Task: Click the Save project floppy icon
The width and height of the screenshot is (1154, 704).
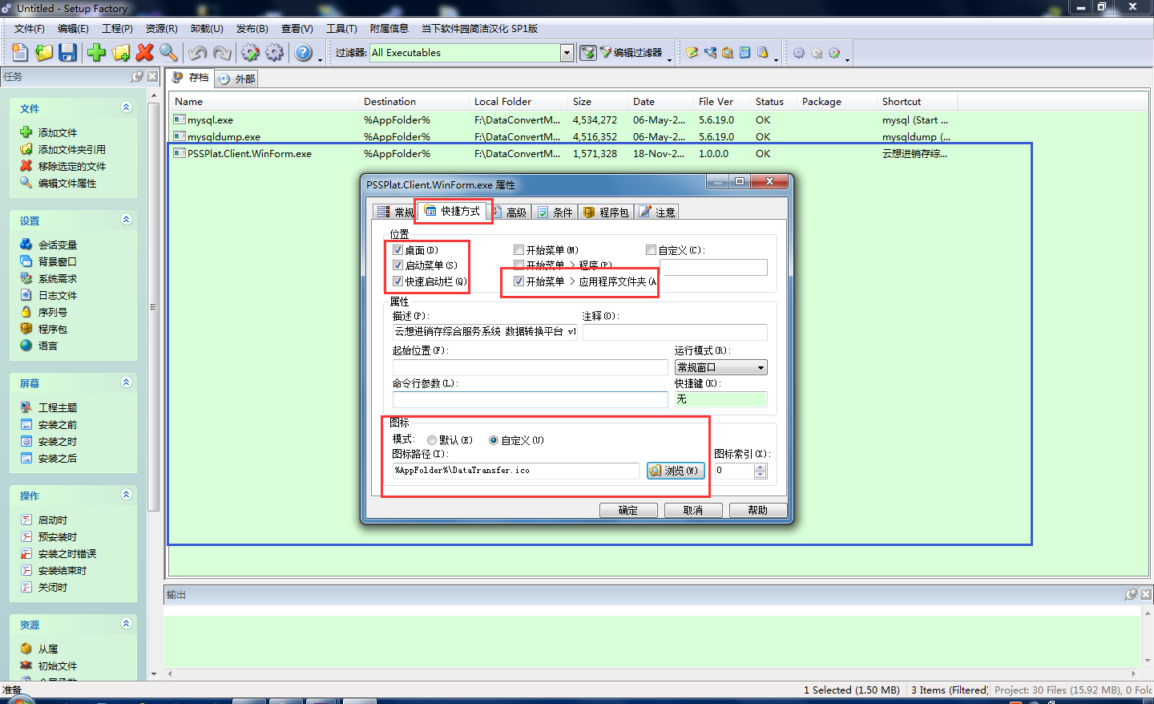Action: pos(68,53)
